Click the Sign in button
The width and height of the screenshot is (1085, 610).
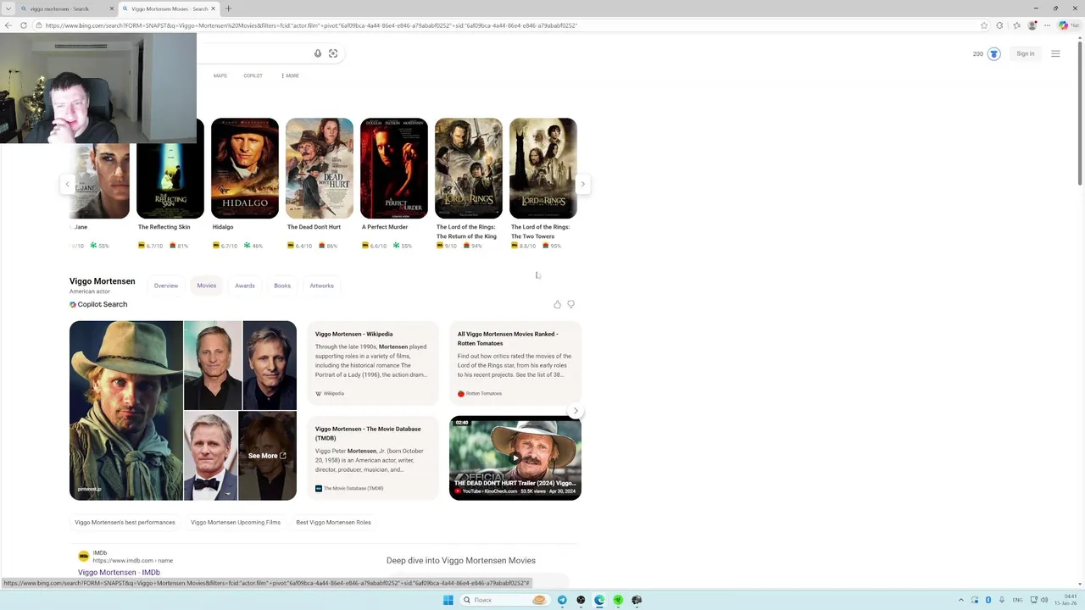[1026, 53]
